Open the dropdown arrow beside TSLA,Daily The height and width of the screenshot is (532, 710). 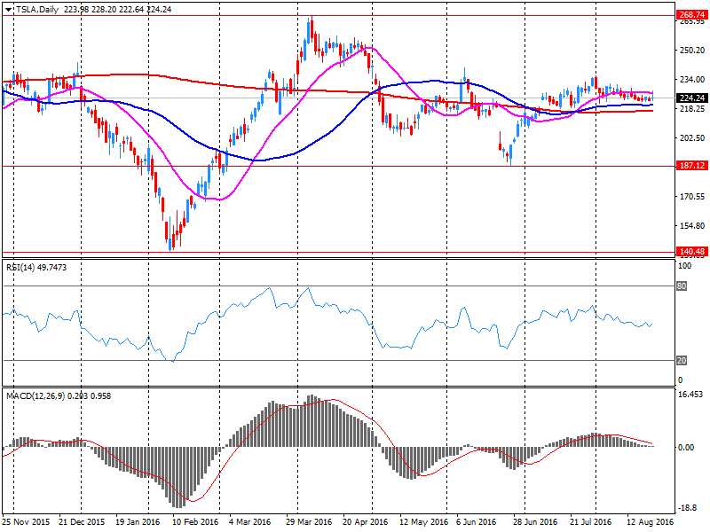pyautogui.click(x=8, y=10)
